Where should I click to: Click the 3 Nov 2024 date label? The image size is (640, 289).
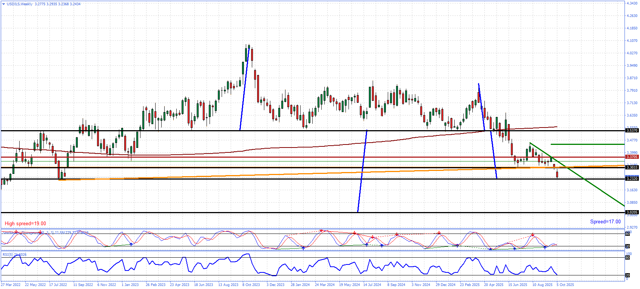tap(421, 285)
